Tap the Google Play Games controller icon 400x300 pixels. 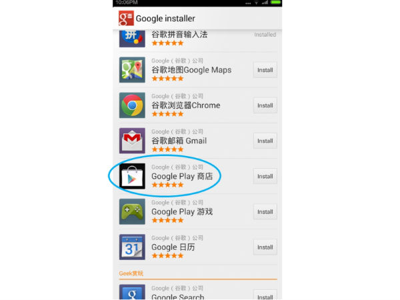(132, 211)
